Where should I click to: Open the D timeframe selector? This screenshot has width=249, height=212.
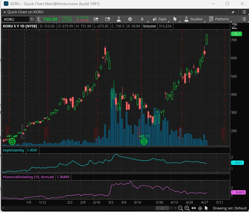tap(142, 19)
